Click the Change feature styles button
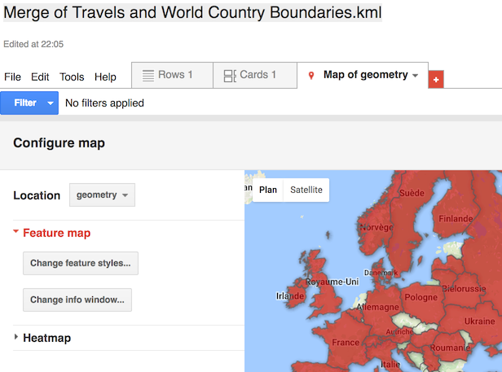The height and width of the screenshot is (372, 502). [80, 264]
